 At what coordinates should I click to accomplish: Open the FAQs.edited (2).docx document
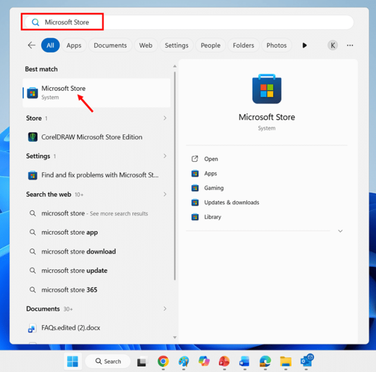[x=97, y=328]
